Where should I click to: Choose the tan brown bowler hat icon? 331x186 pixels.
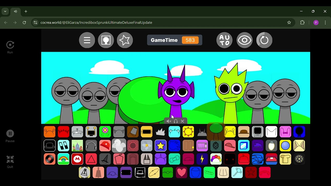(x=244, y=132)
